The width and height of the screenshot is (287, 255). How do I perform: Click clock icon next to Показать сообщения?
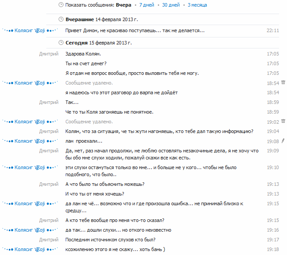point(61,5)
